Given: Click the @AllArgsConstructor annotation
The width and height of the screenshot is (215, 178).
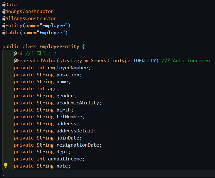Looking at the screenshot, I should [29, 18].
